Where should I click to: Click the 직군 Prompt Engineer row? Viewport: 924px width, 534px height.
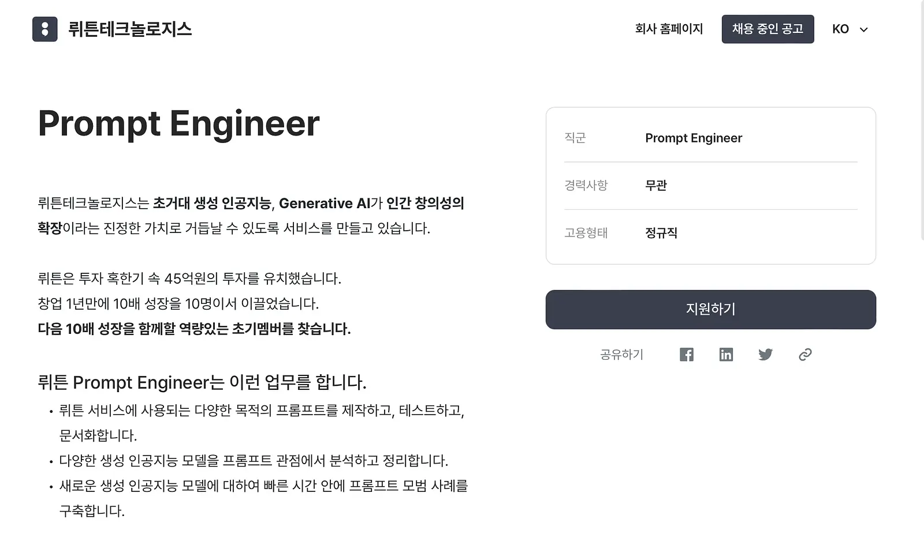[x=710, y=138]
